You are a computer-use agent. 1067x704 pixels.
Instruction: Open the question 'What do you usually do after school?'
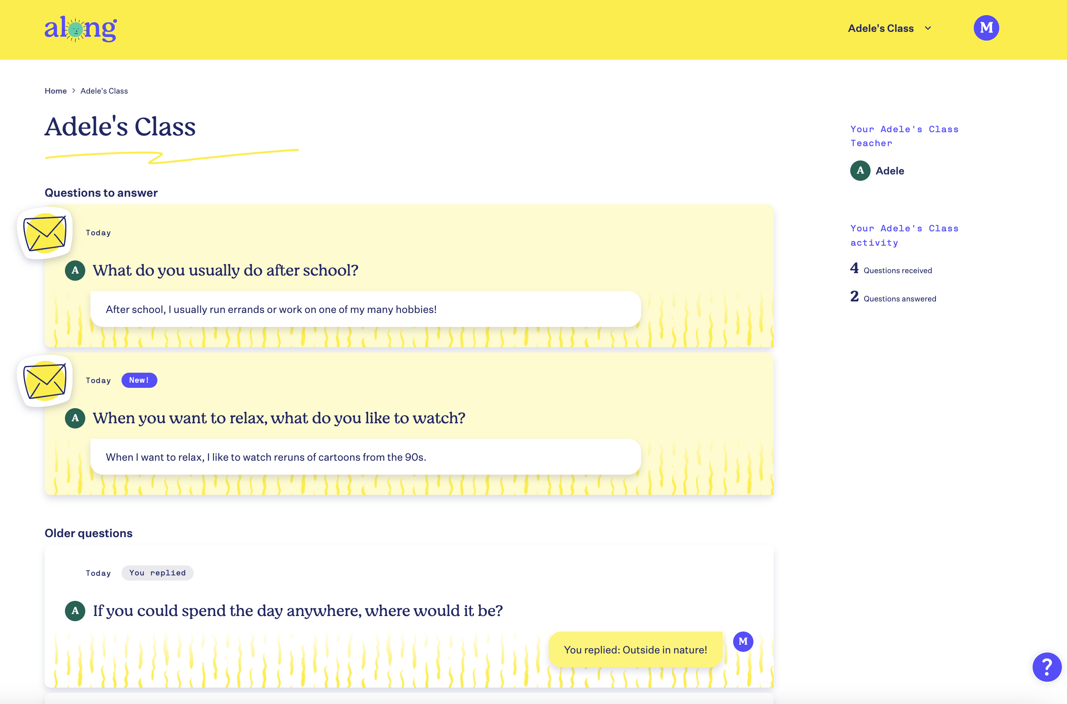pos(226,270)
